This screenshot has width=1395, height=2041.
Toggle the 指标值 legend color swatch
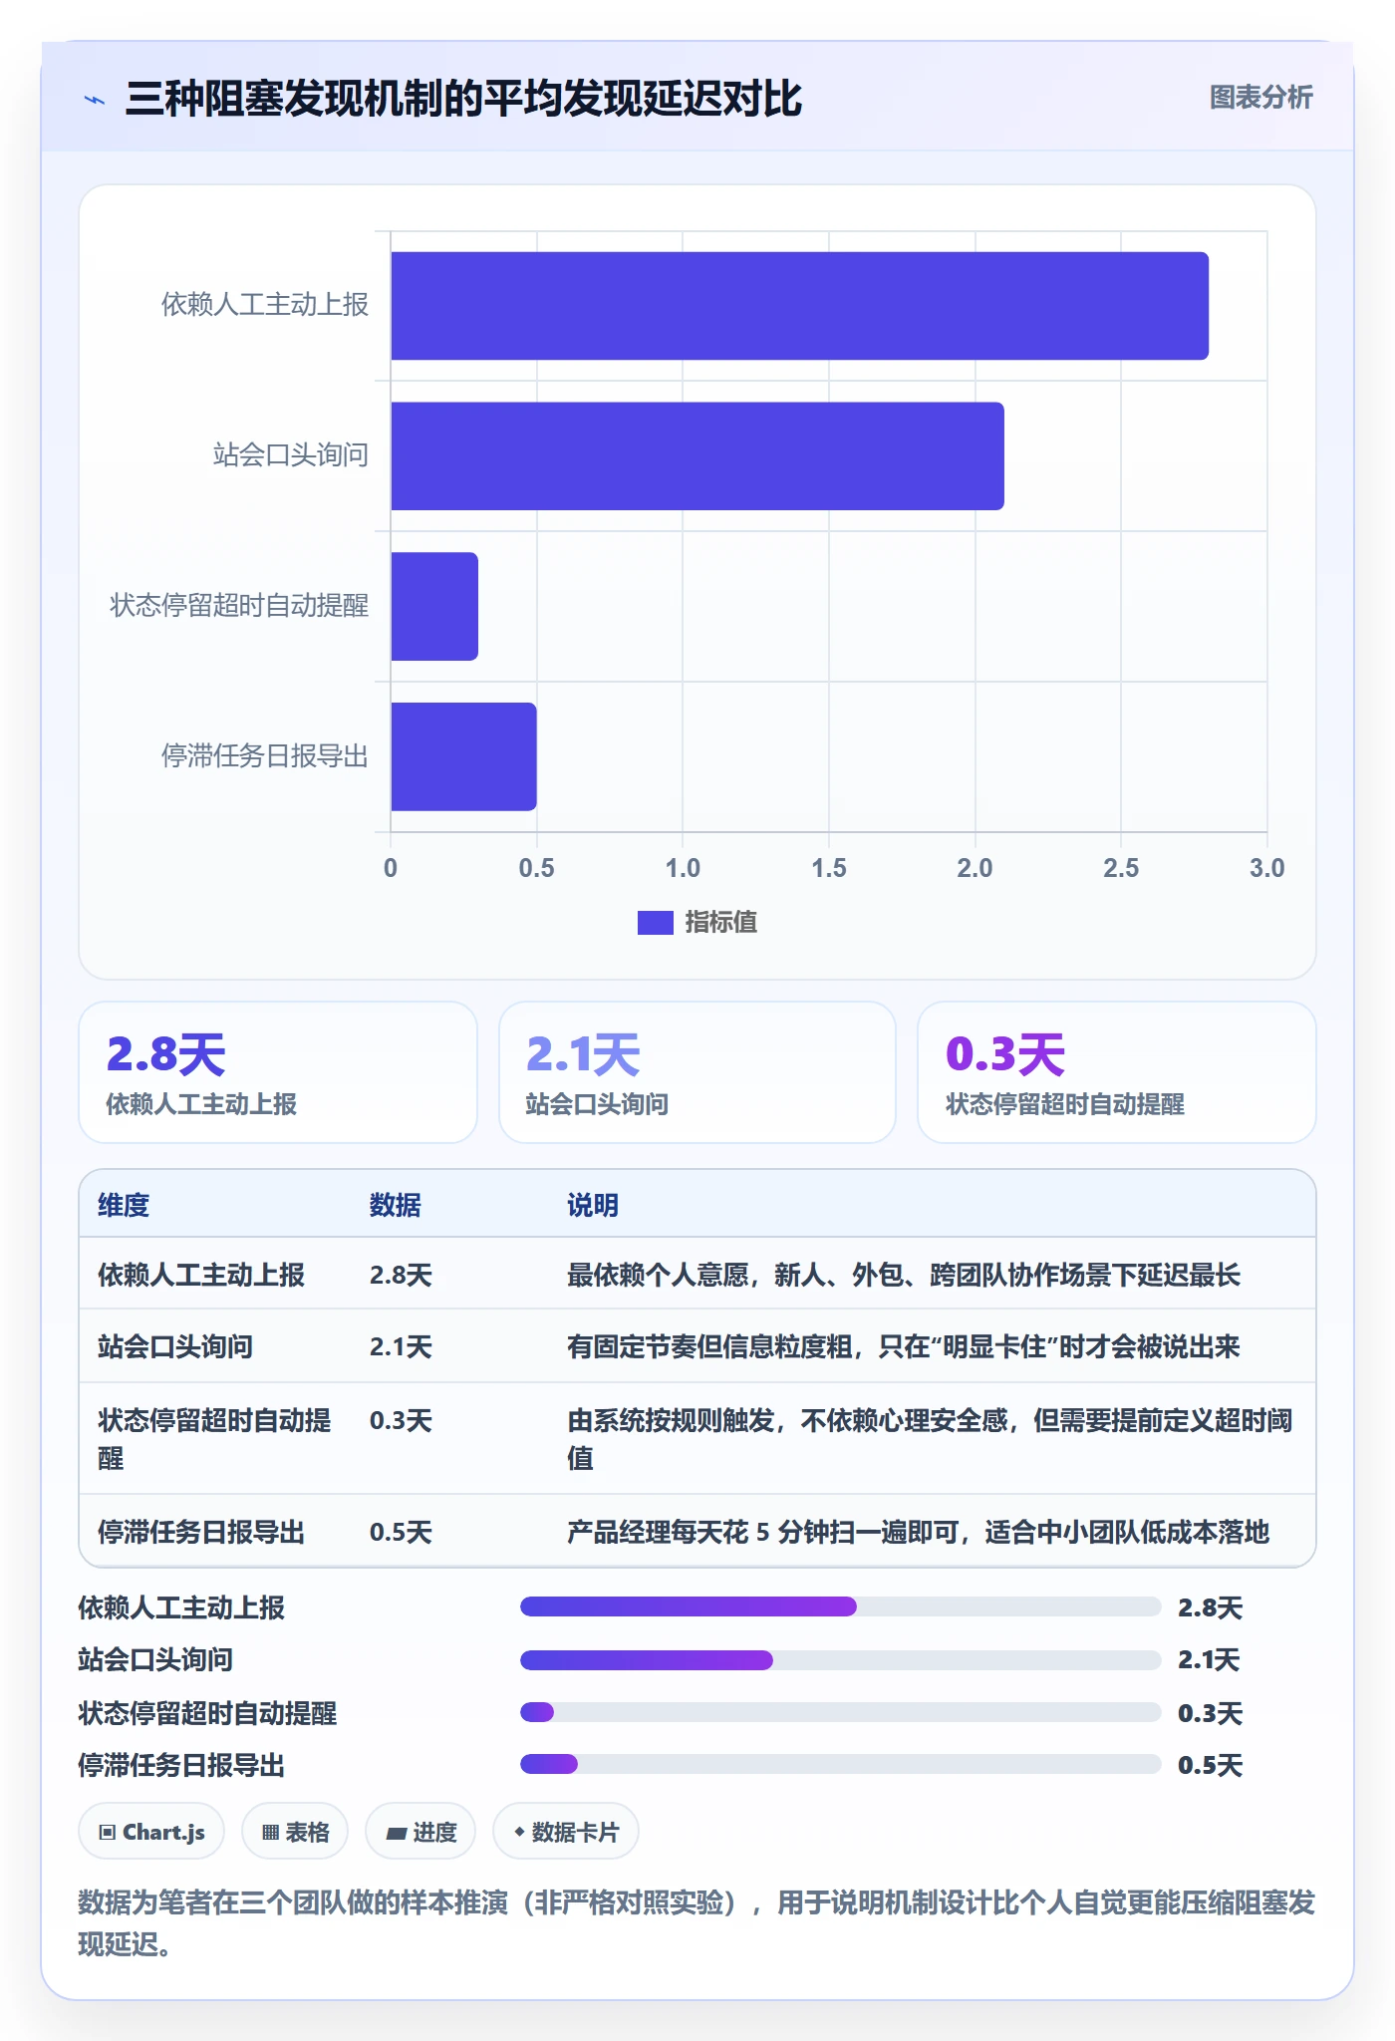pos(655,923)
